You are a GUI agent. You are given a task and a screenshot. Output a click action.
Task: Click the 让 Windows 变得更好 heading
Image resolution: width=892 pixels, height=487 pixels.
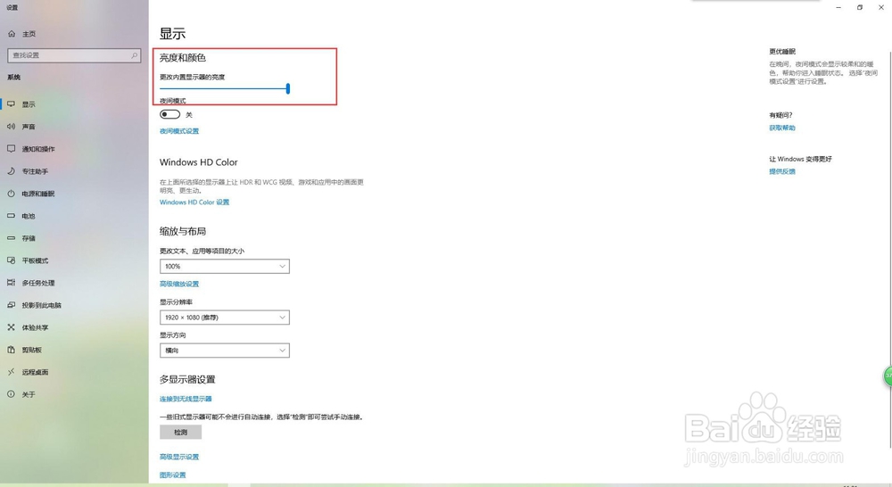pyautogui.click(x=800, y=159)
